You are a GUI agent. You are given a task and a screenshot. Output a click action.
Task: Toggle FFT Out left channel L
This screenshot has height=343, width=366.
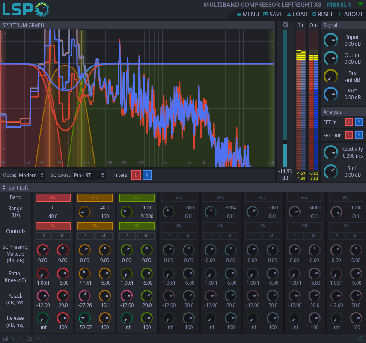coord(349,135)
